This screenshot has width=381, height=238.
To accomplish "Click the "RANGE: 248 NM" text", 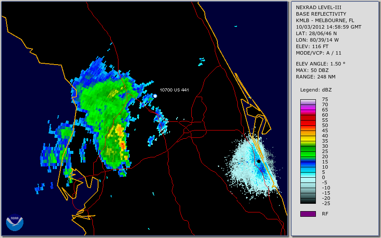I will 315,77.
